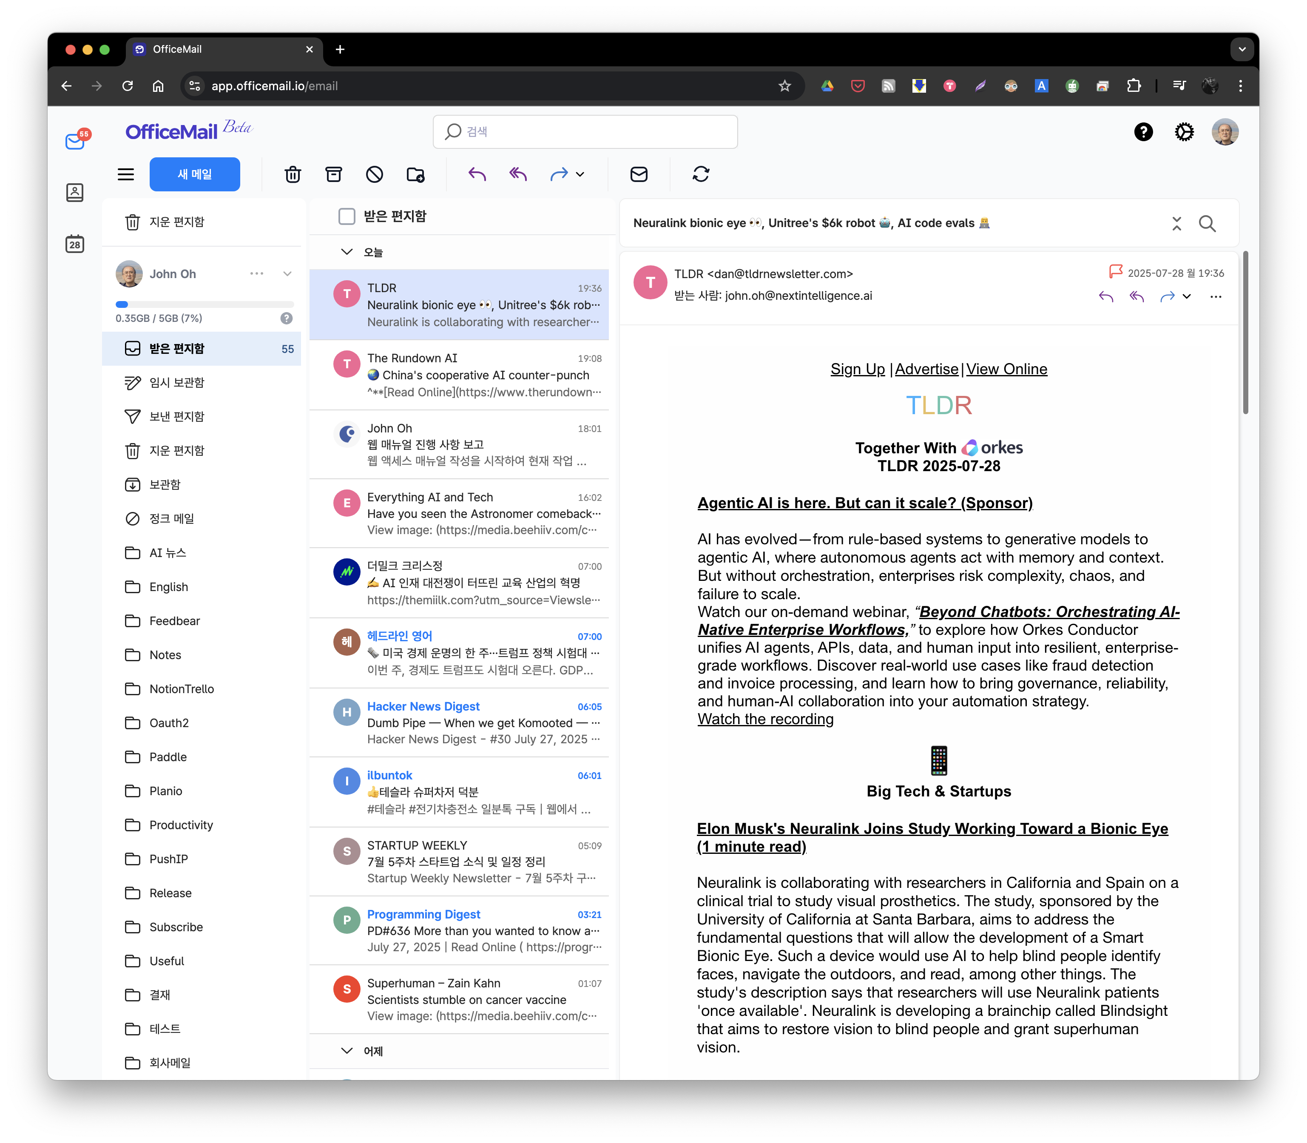Open Chrome tab search dropdown

[x=1241, y=49]
